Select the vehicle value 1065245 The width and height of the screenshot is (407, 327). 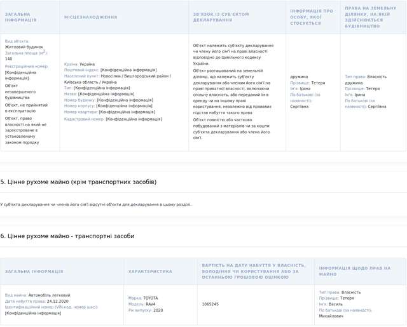pyautogui.click(x=210, y=304)
